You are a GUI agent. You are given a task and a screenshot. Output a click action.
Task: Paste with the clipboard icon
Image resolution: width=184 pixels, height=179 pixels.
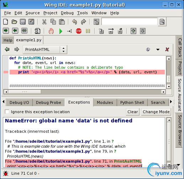(x=62, y=22)
